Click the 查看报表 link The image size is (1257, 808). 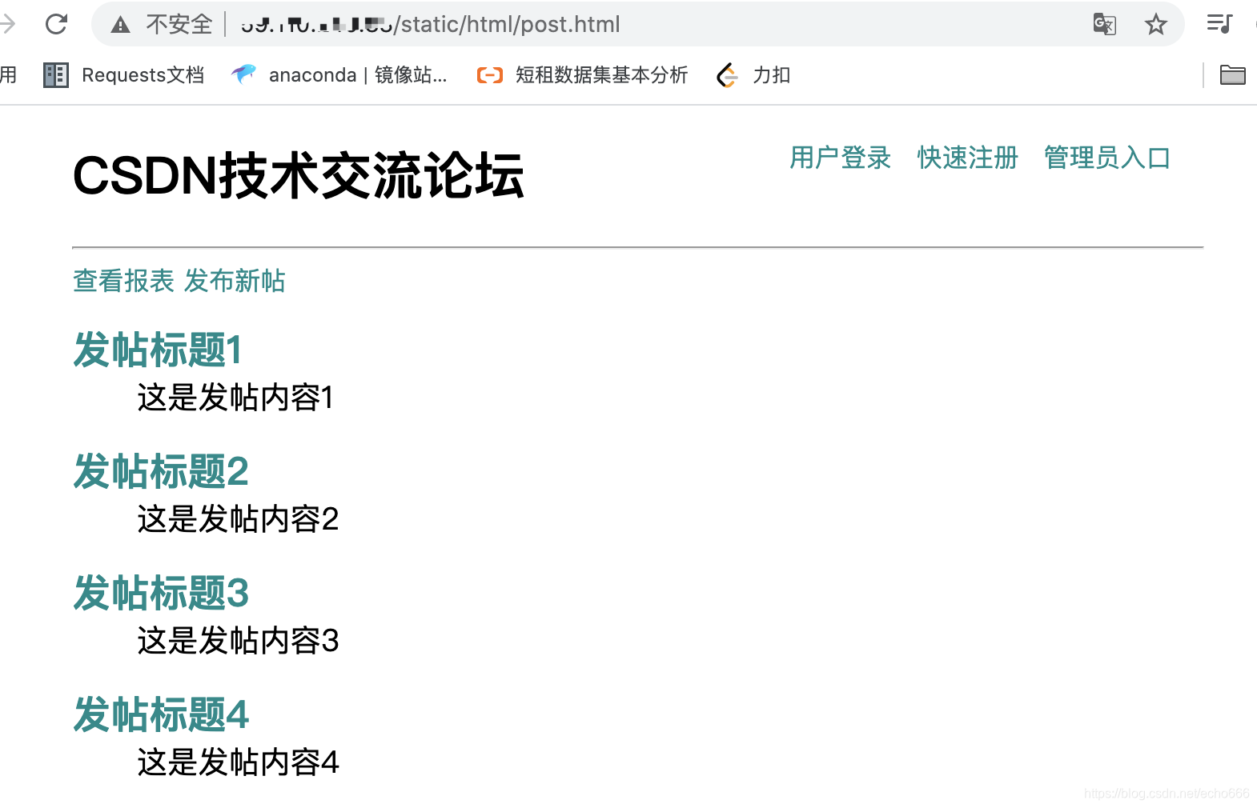[123, 281]
